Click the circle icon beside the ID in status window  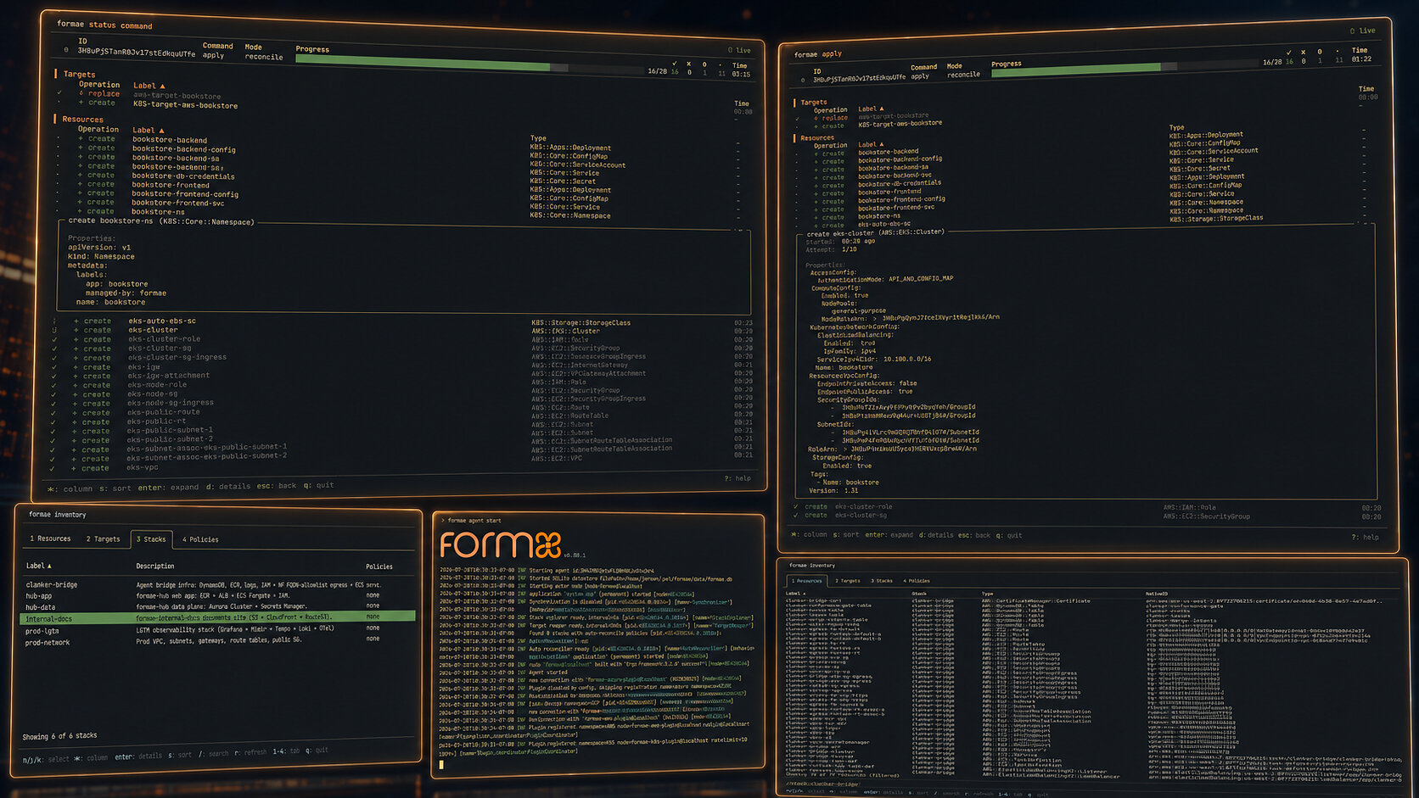[x=66, y=50]
